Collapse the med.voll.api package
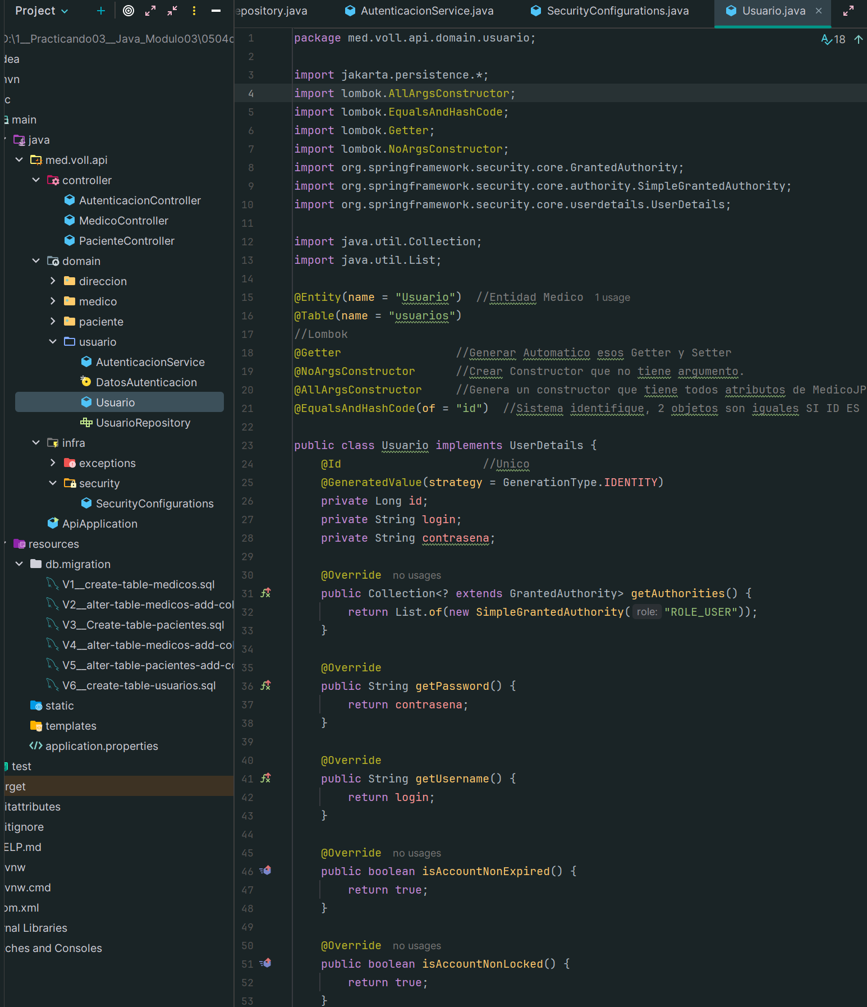Screen dimensions: 867x1007 click(19, 160)
